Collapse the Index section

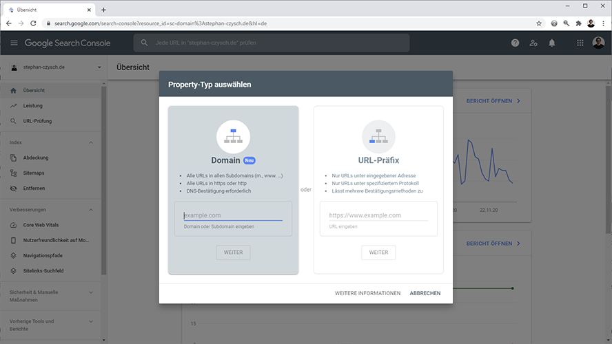click(91, 142)
